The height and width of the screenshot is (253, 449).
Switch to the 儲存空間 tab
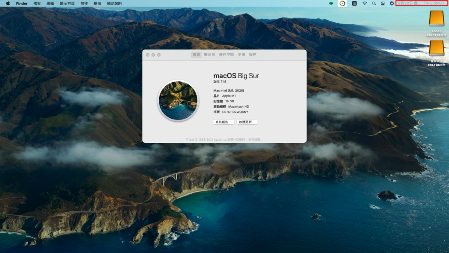click(x=226, y=54)
